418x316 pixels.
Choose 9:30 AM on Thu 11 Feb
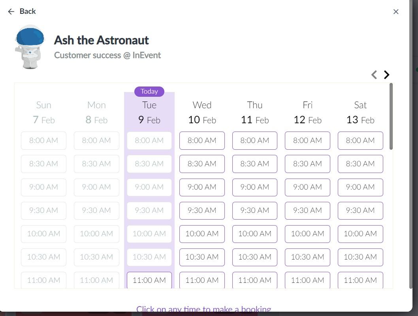(255, 210)
